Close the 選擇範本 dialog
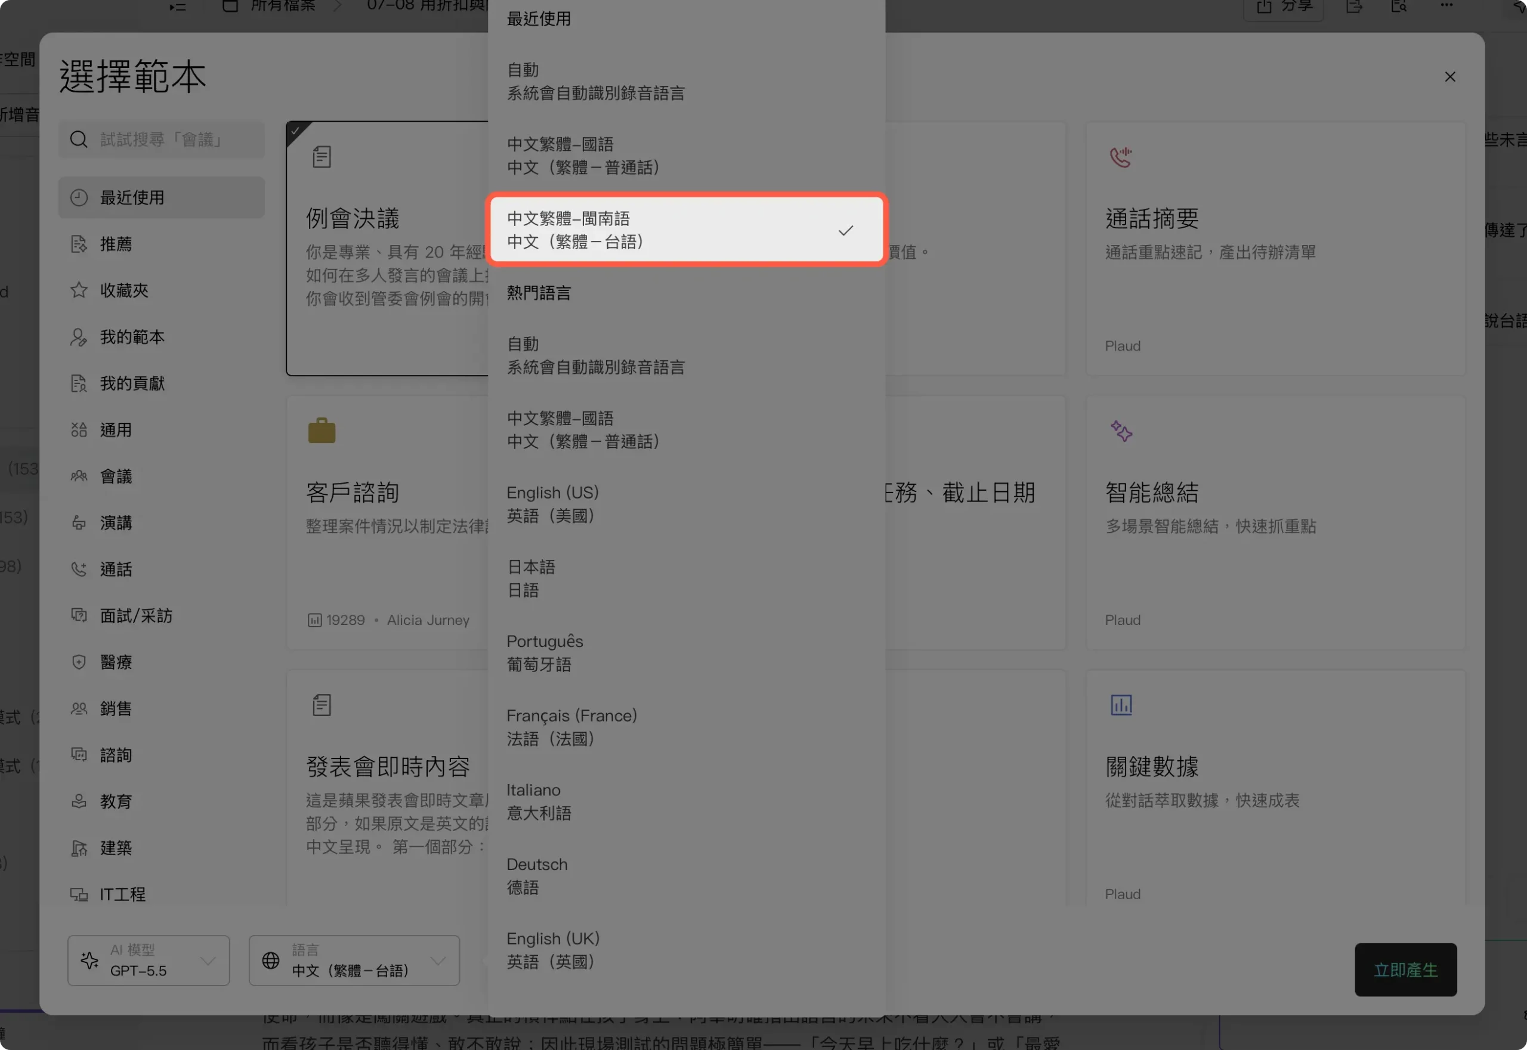1527x1050 pixels. (1450, 77)
